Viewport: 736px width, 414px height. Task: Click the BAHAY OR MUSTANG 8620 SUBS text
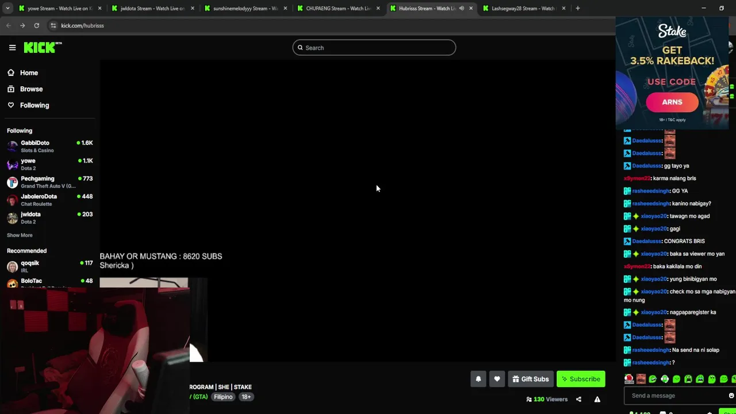coord(161,256)
